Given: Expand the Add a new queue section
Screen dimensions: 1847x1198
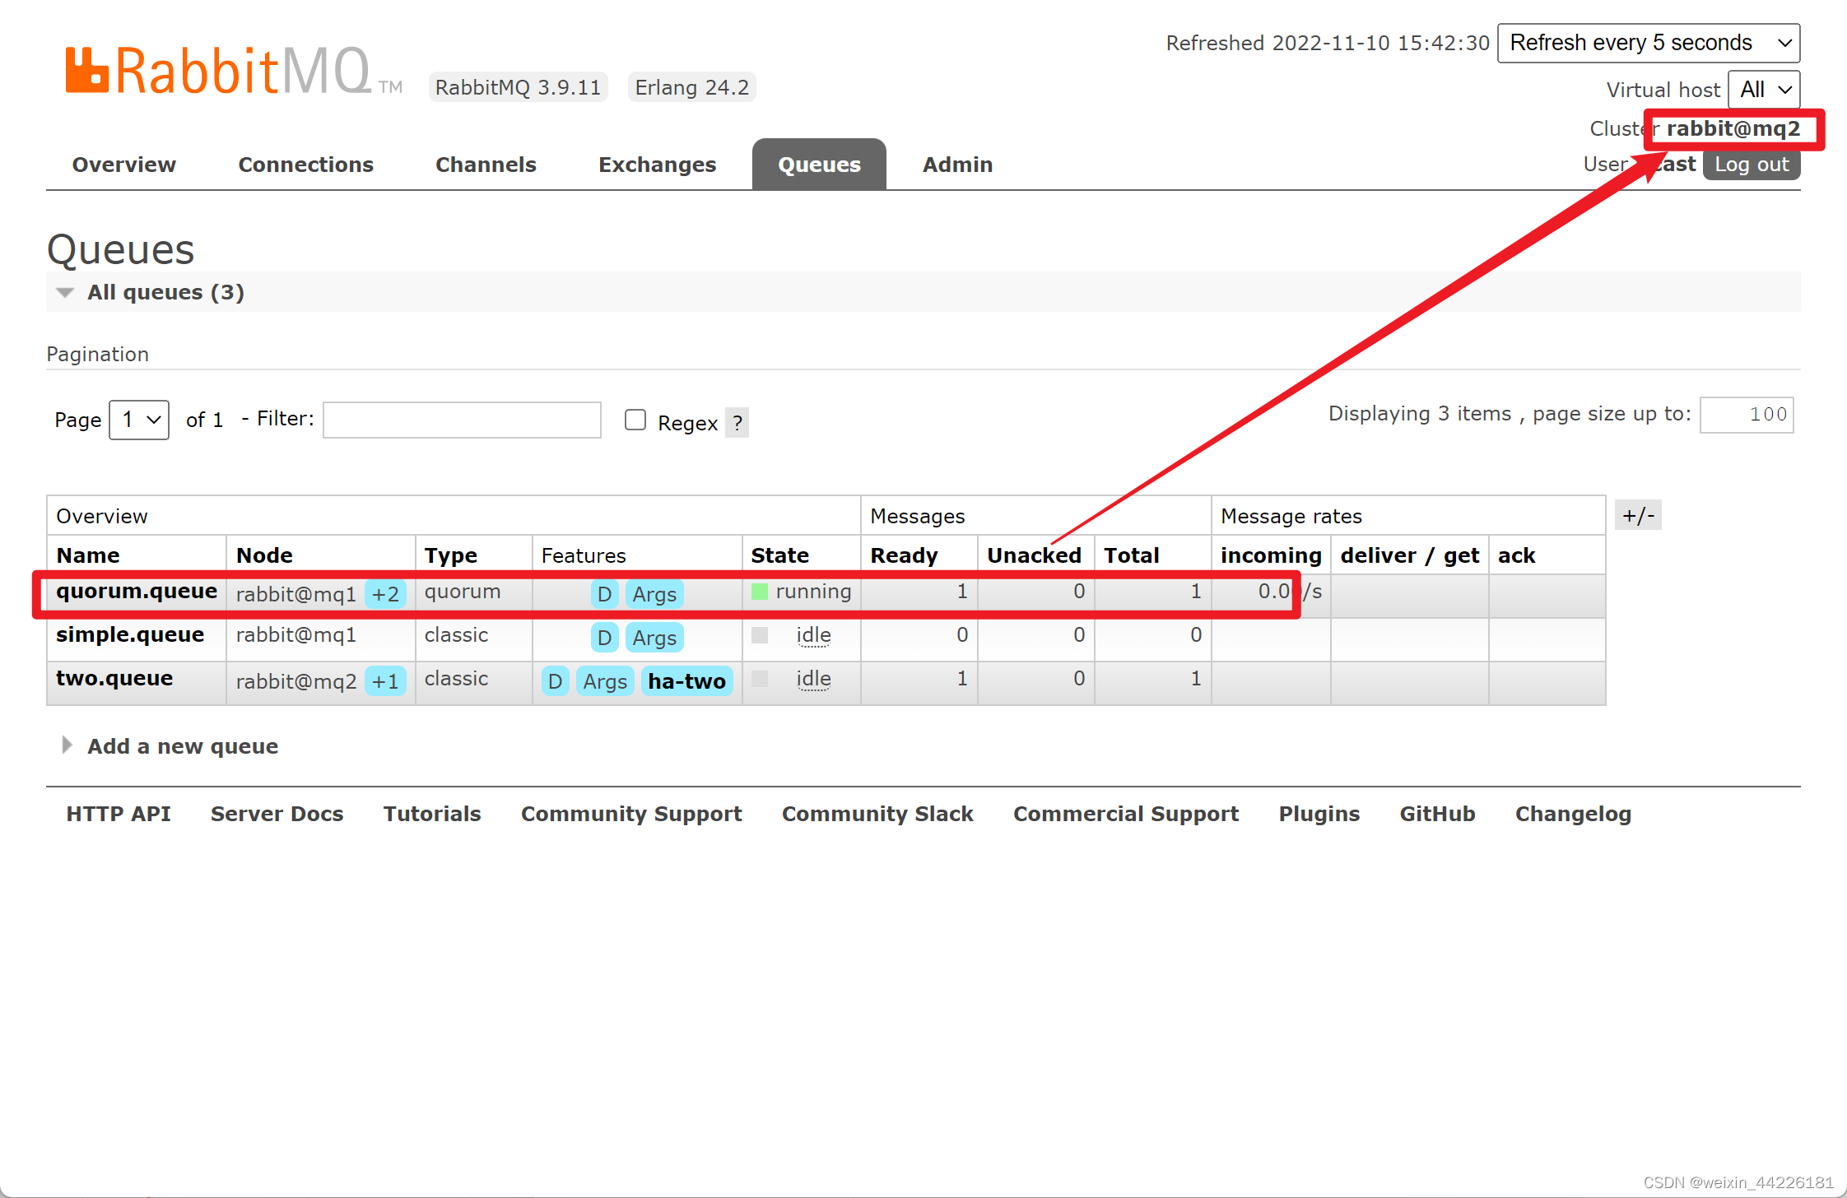Looking at the screenshot, I should click(x=170, y=746).
